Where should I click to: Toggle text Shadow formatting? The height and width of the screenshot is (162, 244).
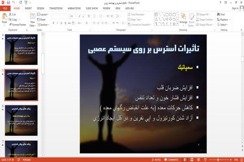[65, 23]
